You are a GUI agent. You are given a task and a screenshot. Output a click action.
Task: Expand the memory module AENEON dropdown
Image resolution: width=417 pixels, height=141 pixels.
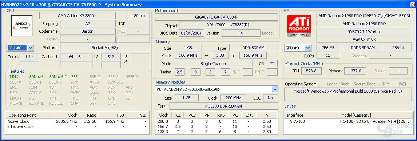[x=275, y=89]
